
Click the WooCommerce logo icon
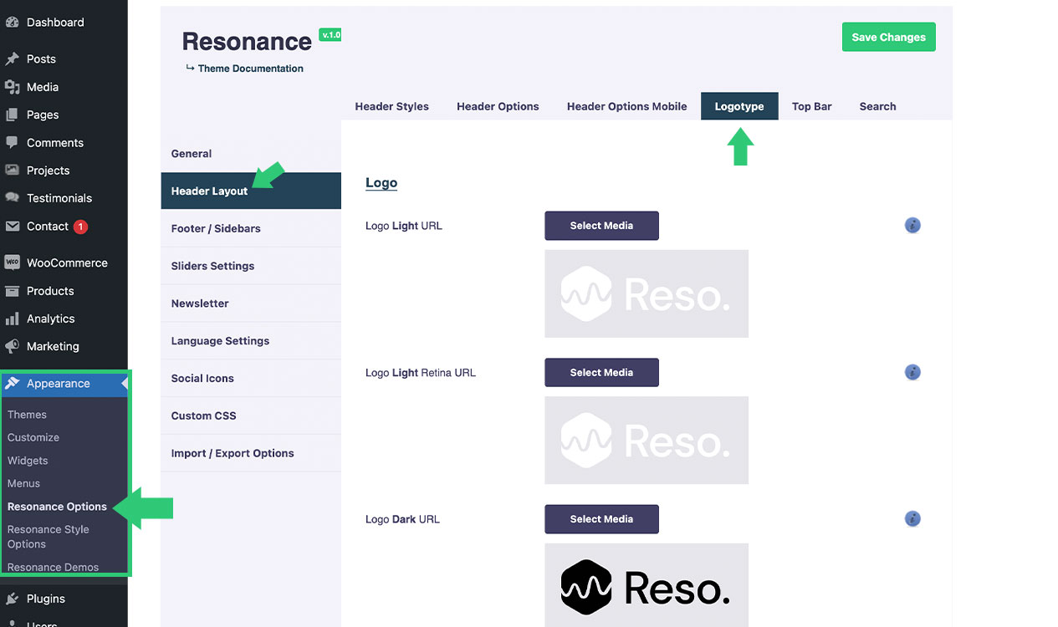pos(12,263)
